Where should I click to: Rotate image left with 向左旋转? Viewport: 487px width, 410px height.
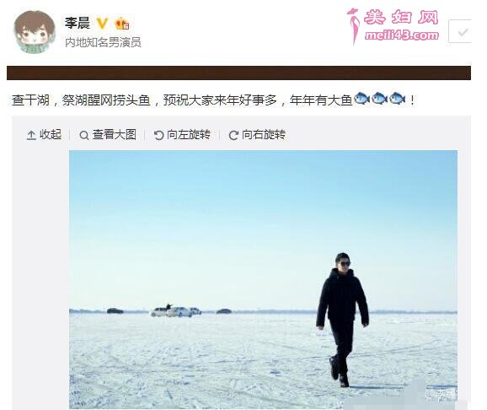coord(182,135)
